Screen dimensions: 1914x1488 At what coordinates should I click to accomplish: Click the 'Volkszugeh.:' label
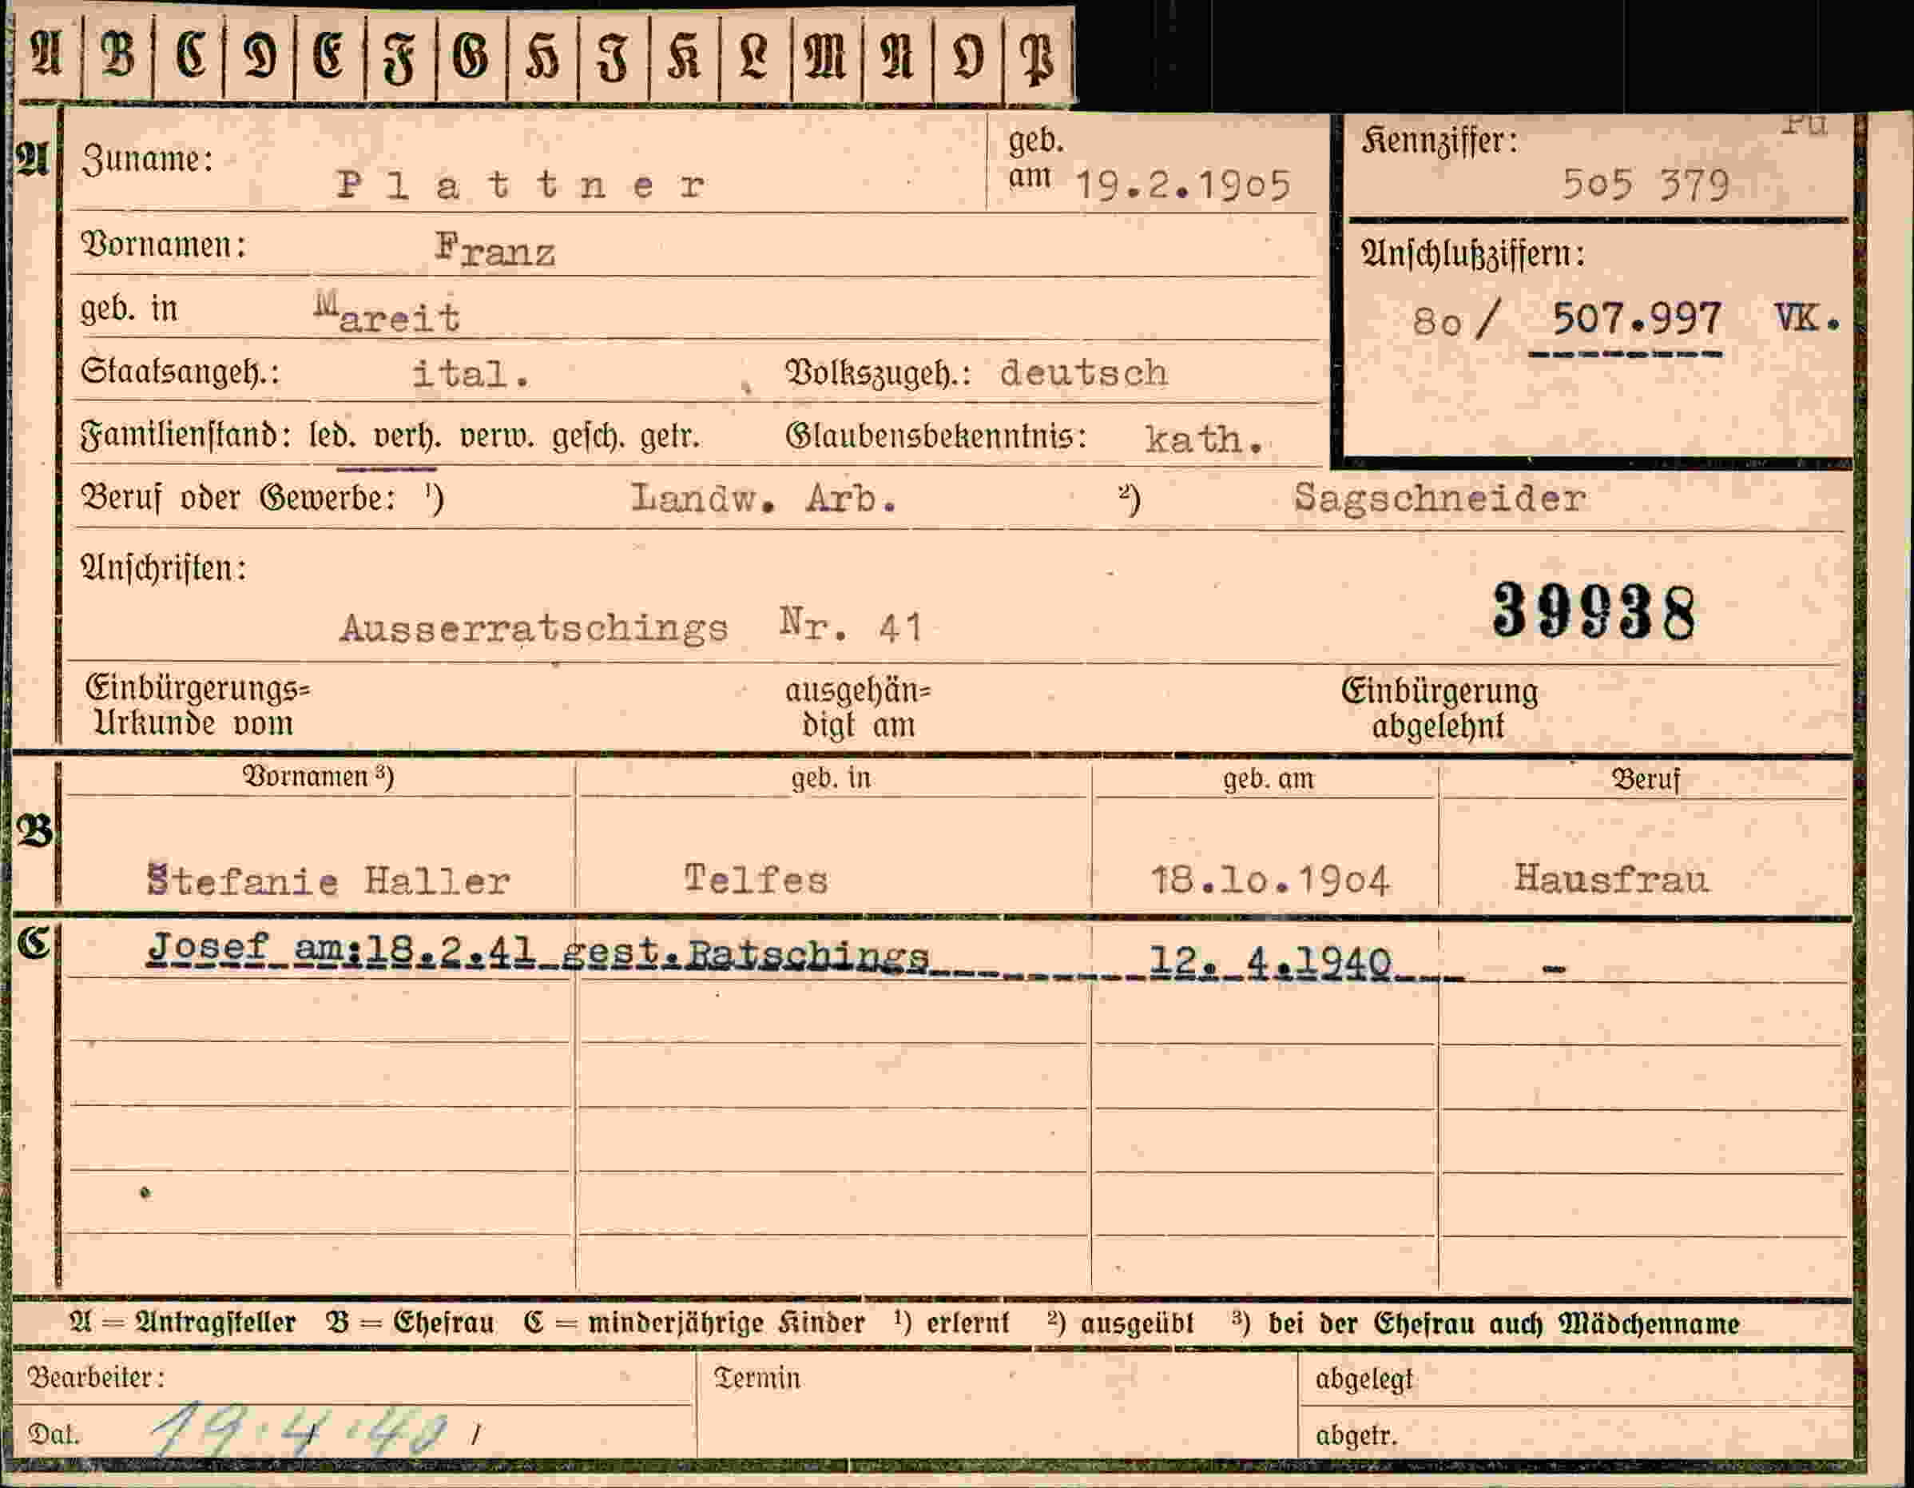(x=878, y=373)
